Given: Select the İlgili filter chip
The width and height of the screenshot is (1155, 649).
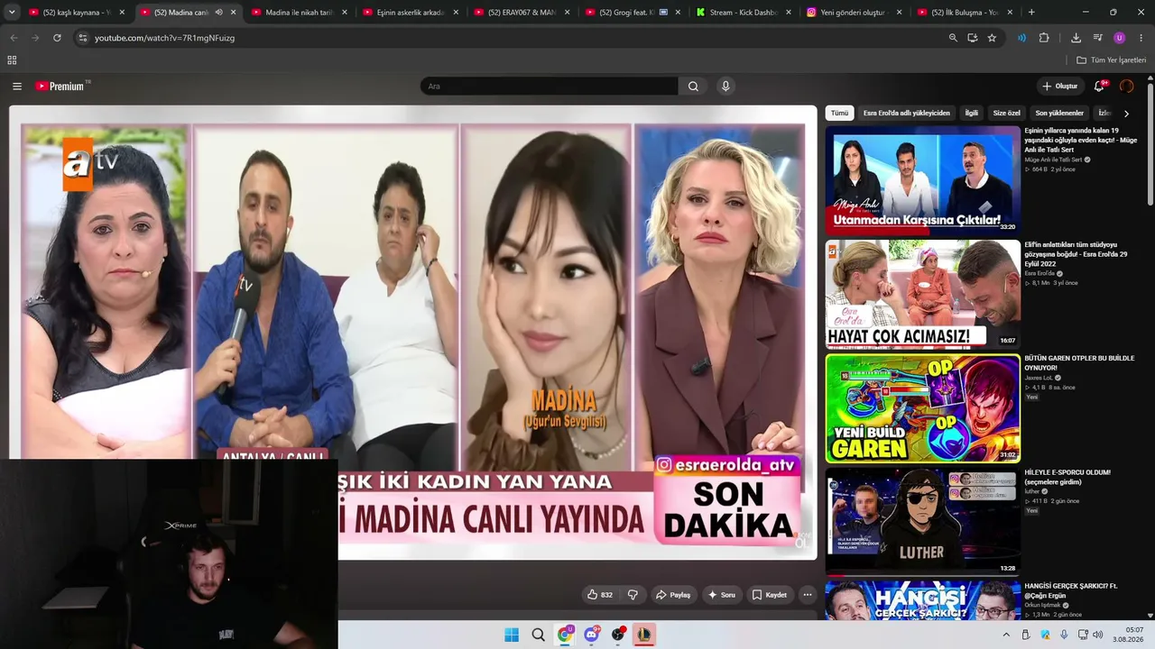Looking at the screenshot, I should point(972,114).
